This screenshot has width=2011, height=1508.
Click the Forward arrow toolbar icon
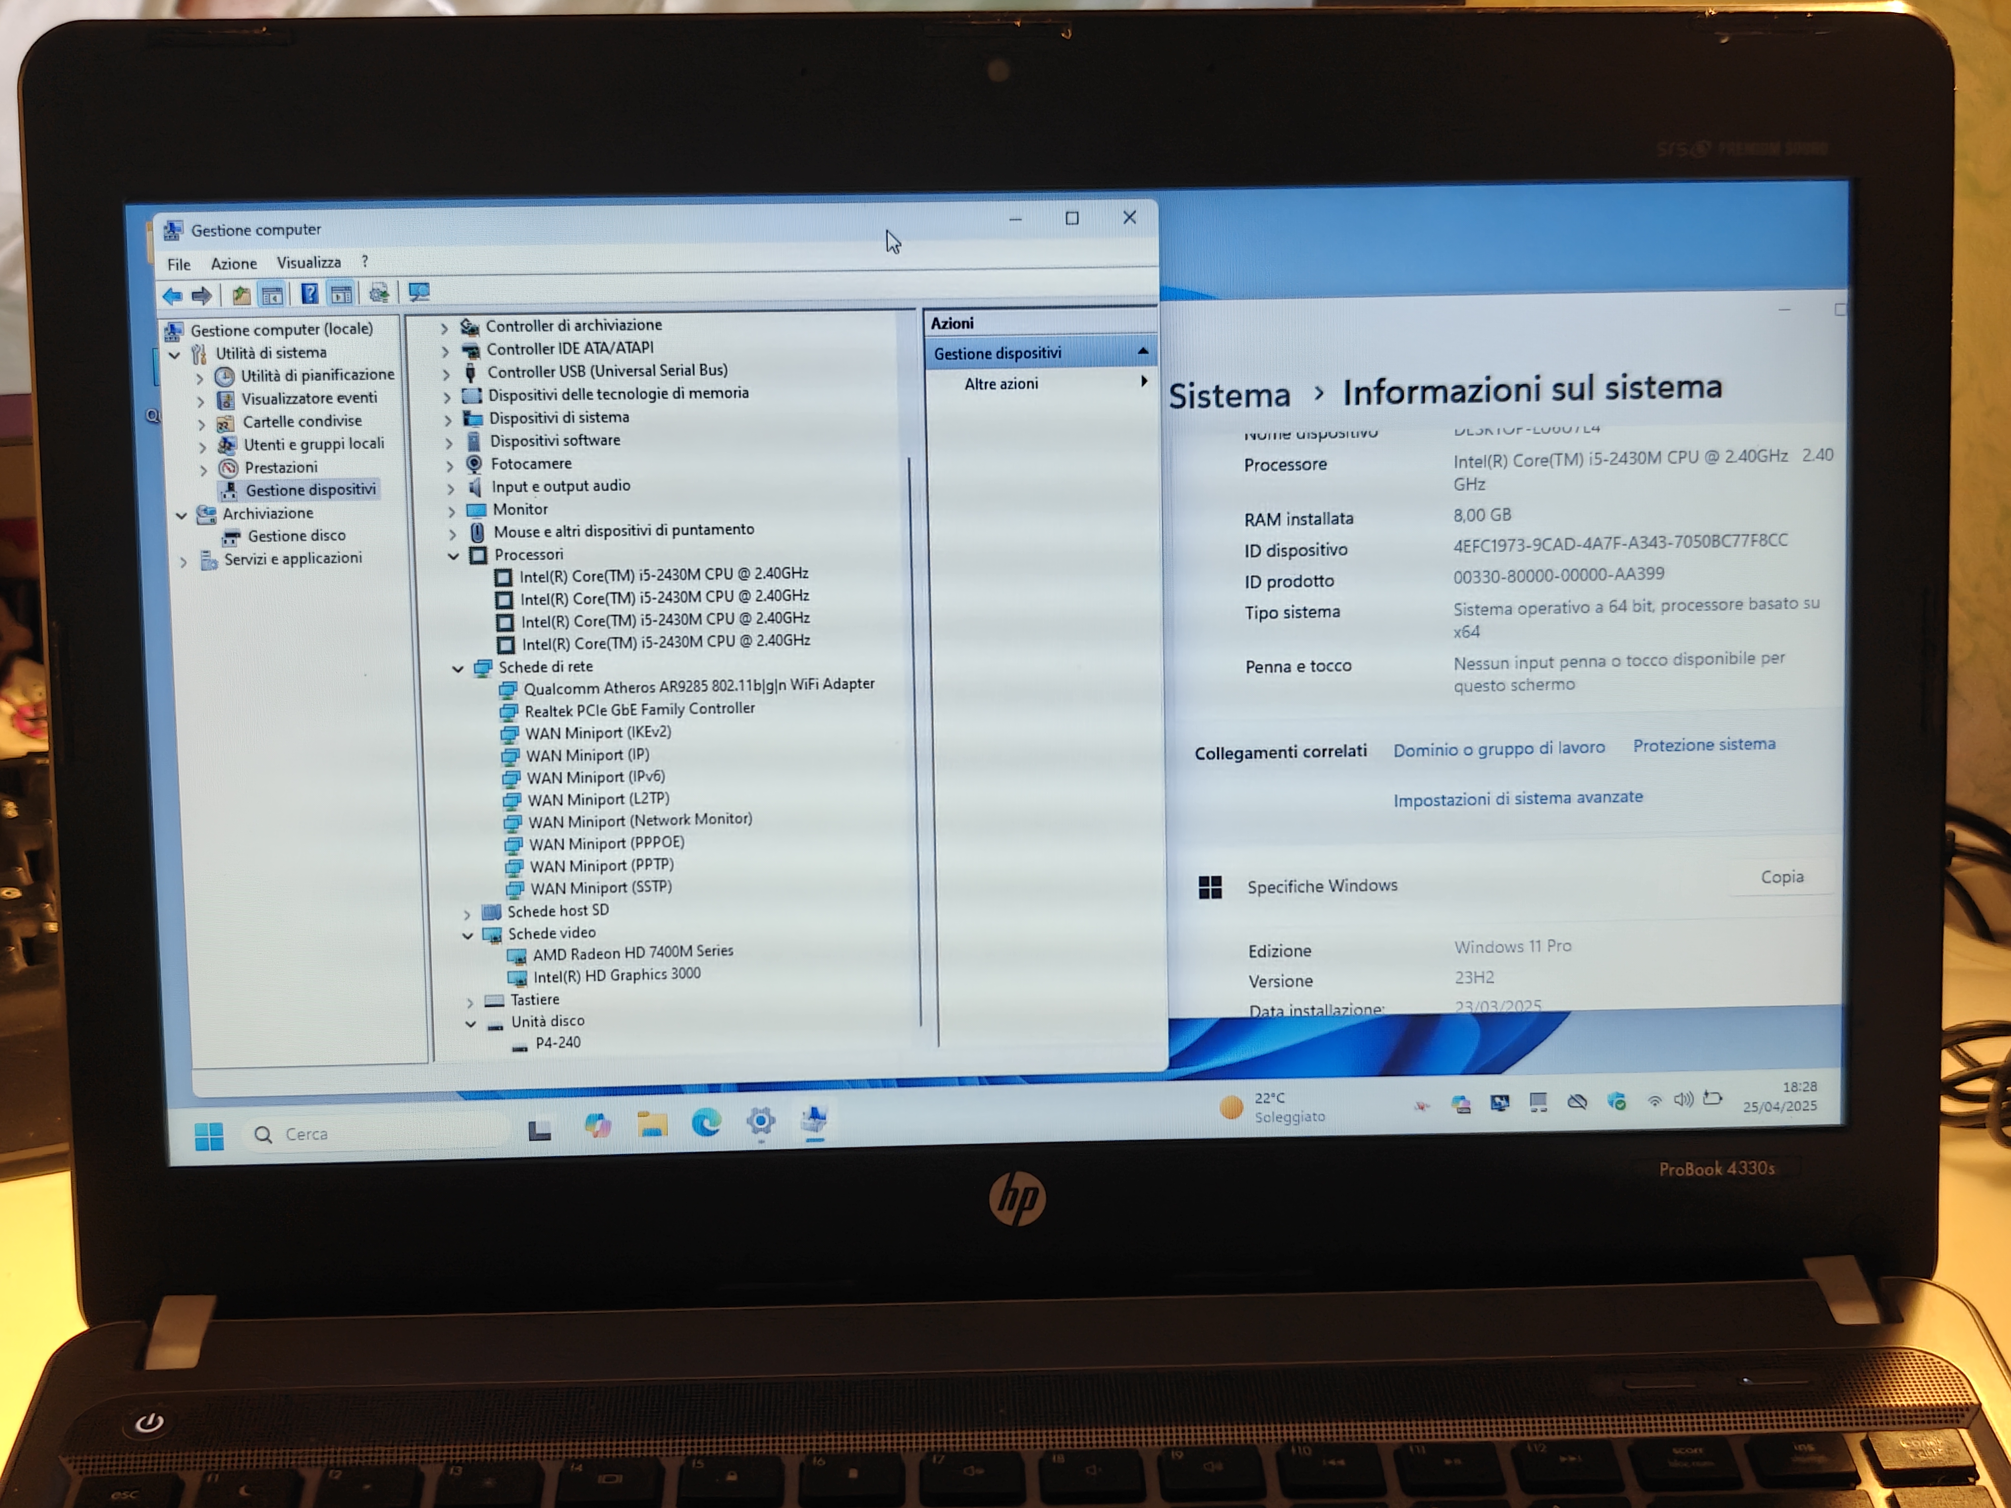[202, 296]
